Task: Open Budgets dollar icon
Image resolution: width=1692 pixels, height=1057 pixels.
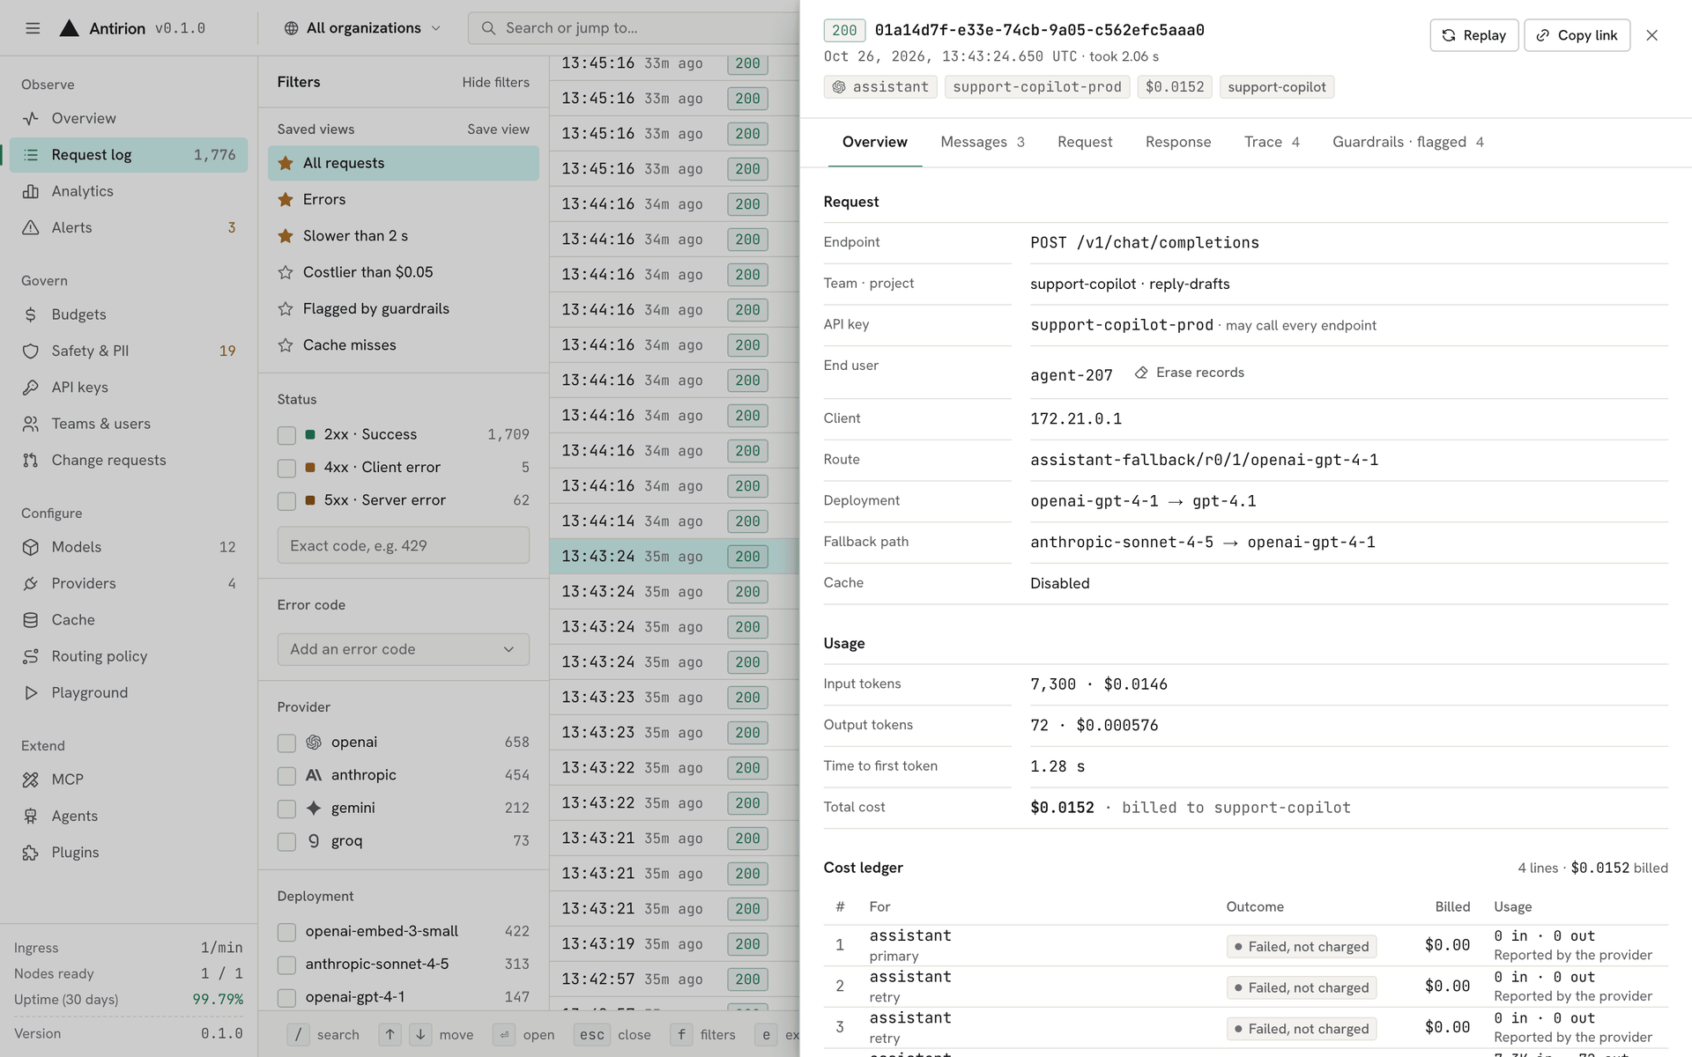Action: pyautogui.click(x=31, y=314)
